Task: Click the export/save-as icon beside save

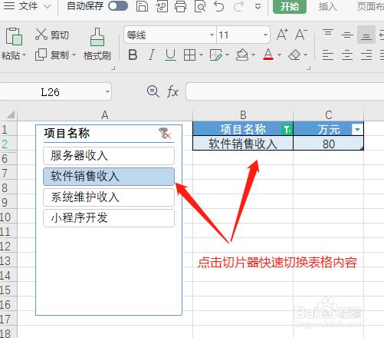Action: tap(162, 6)
